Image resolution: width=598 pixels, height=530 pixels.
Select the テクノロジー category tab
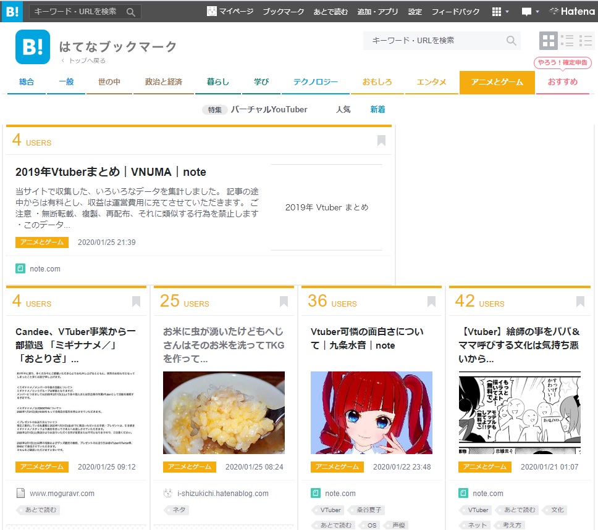[316, 82]
